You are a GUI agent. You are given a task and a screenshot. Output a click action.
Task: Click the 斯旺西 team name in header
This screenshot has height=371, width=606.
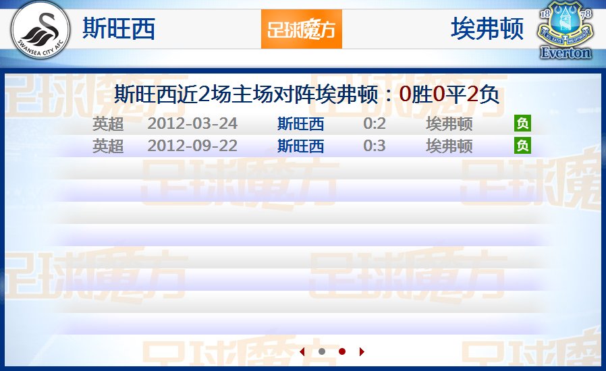[x=119, y=28]
